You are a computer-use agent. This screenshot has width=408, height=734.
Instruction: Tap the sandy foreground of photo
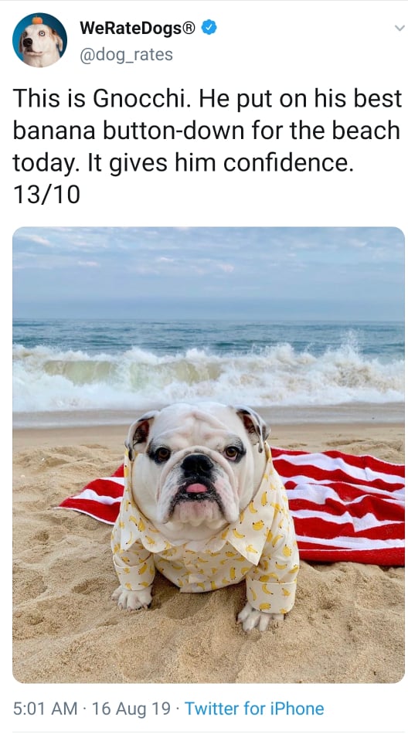(x=209, y=646)
